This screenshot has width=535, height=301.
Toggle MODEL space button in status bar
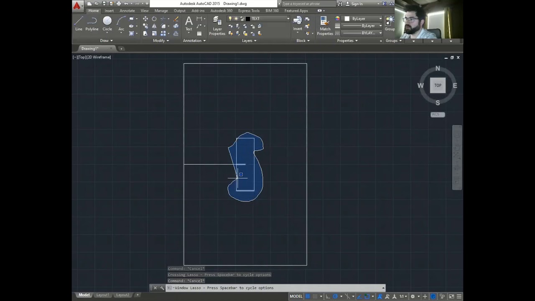point(296,296)
